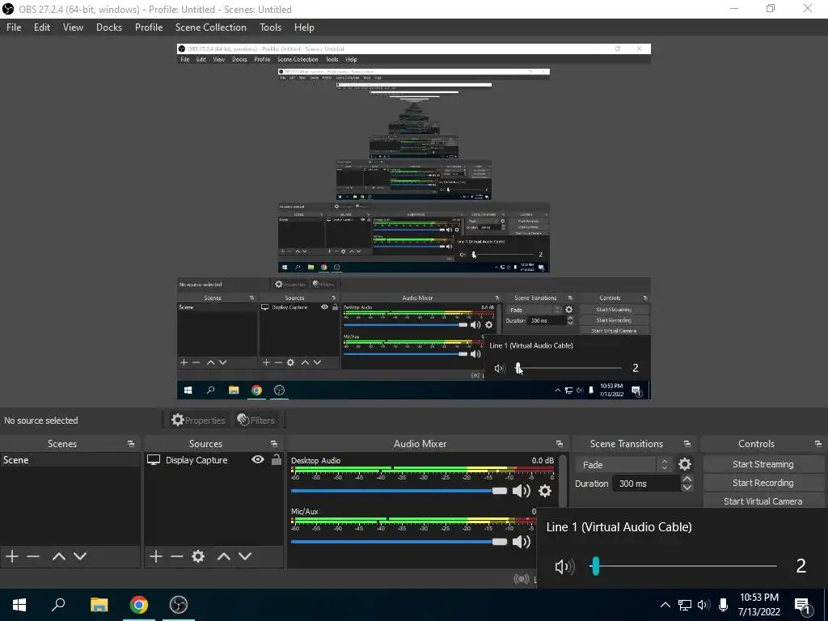This screenshot has width=828, height=621.
Task: Open the View menu
Action: coord(73,27)
